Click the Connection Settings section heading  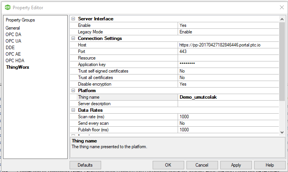point(100,38)
